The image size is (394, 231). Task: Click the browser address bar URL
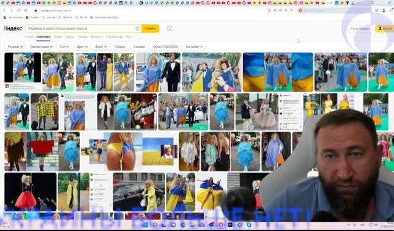pos(56,10)
